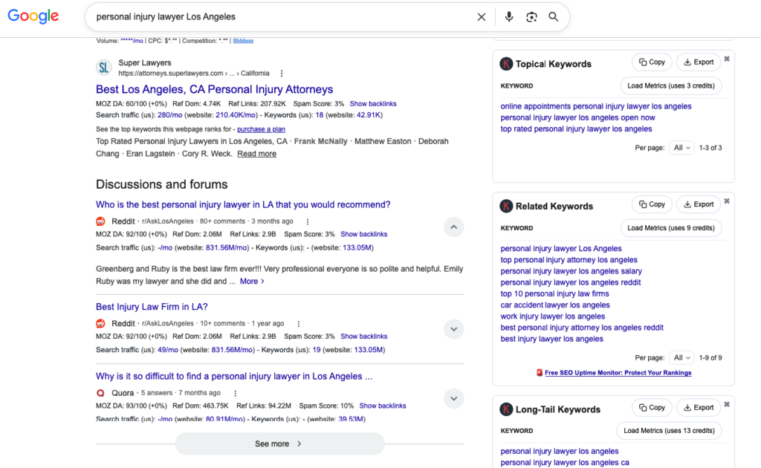Show backlinks for Super Lawyers result
This screenshot has width=761, height=468.
click(x=373, y=104)
